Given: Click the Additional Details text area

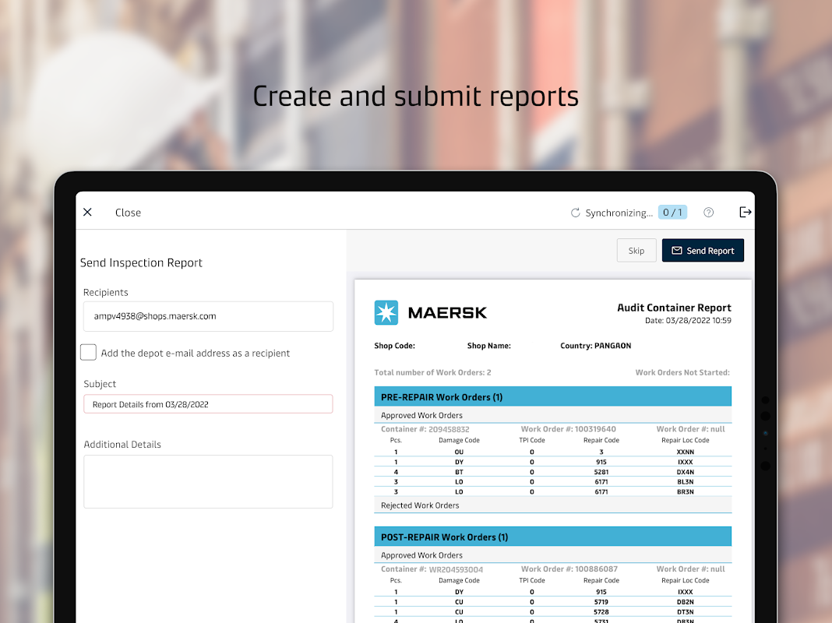Looking at the screenshot, I should [208, 481].
